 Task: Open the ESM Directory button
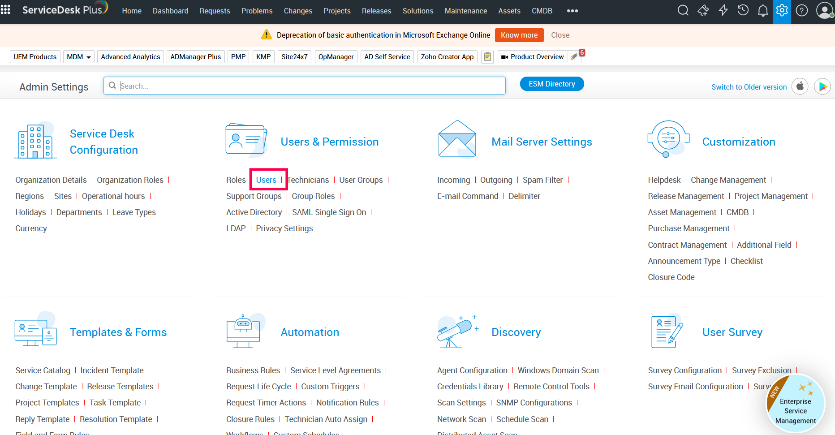coord(551,84)
